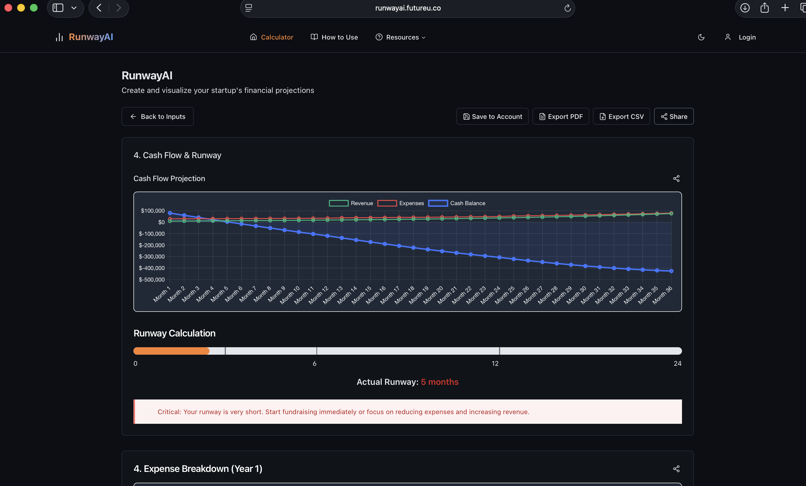This screenshot has height=486, width=806.
Task: Click the Back to Inputs button
Action: click(x=157, y=116)
